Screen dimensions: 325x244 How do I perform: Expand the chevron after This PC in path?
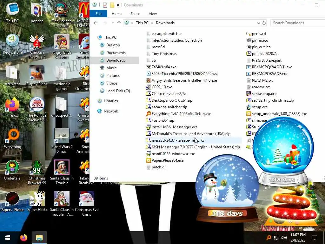pyautogui.click(x=152, y=23)
